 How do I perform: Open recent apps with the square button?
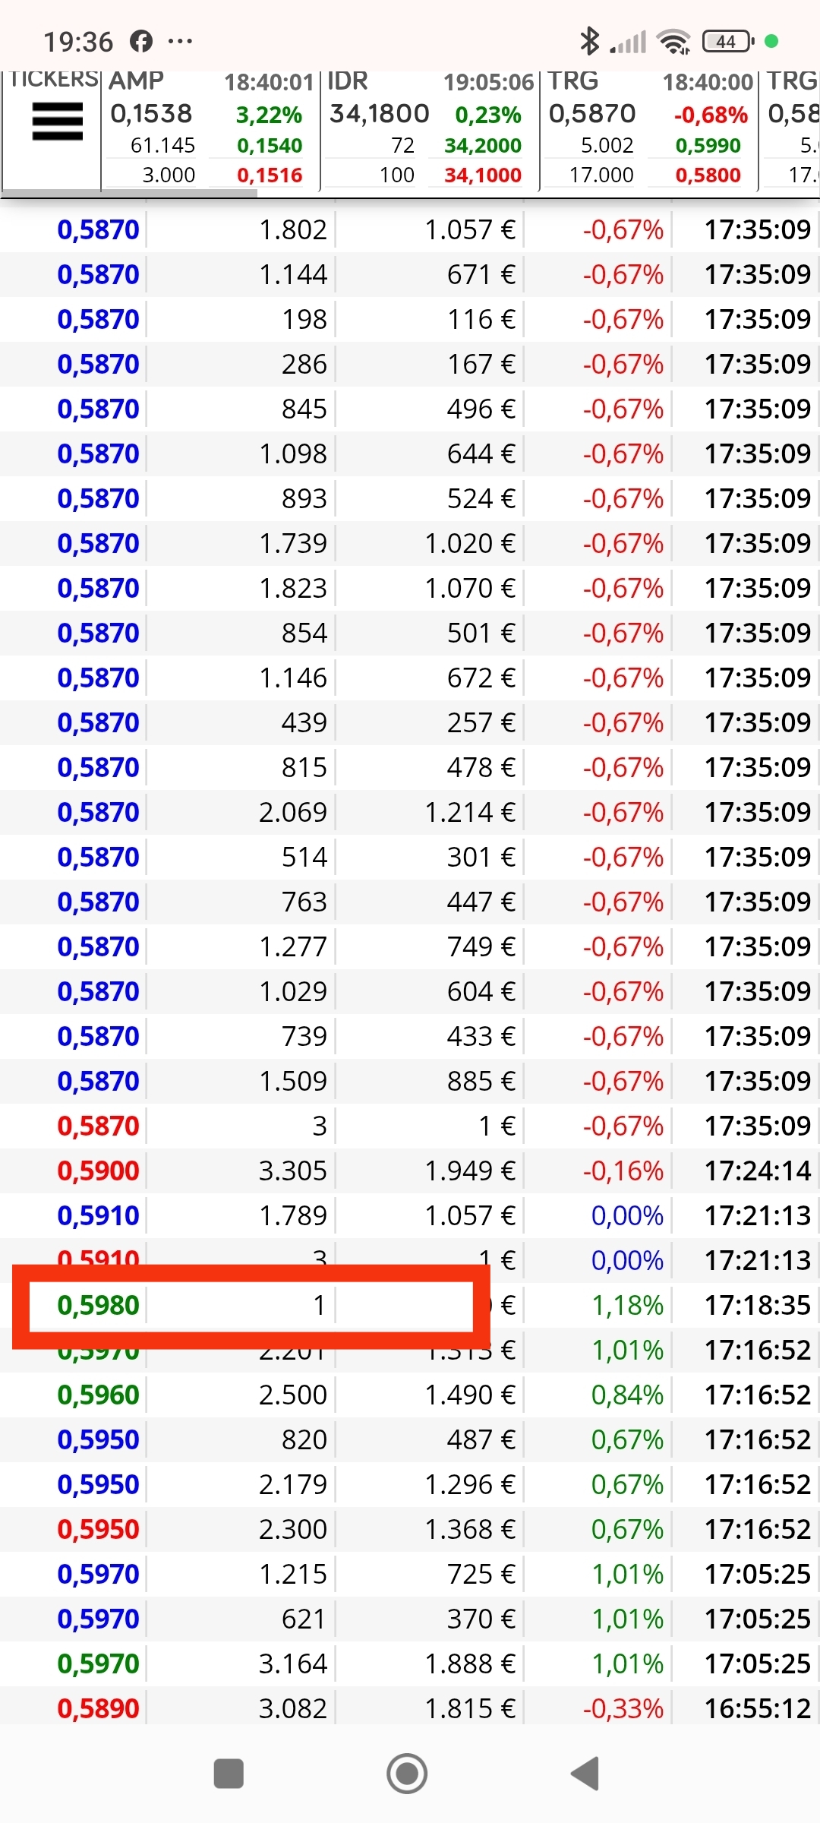click(x=229, y=1774)
